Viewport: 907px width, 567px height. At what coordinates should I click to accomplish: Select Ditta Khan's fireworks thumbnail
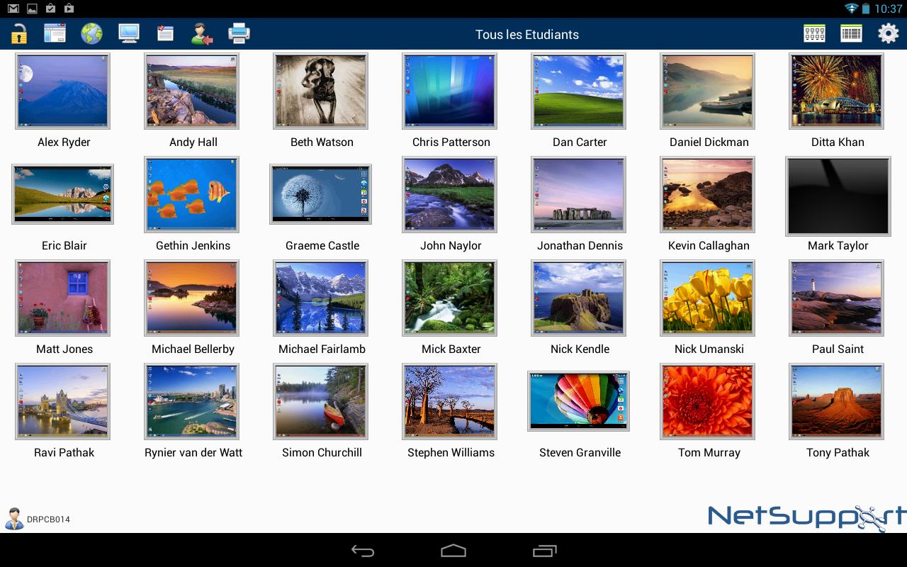point(836,91)
